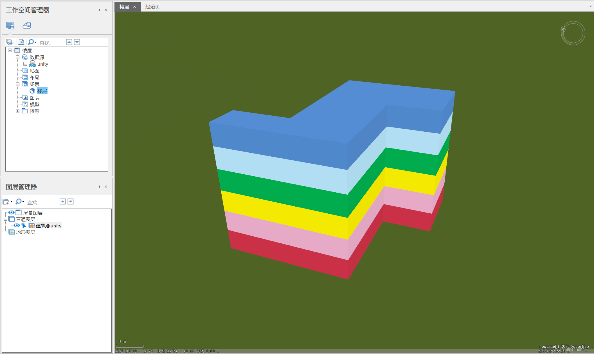
Task: Click the workspace manager search magnifier icon
Action: [x=31, y=42]
